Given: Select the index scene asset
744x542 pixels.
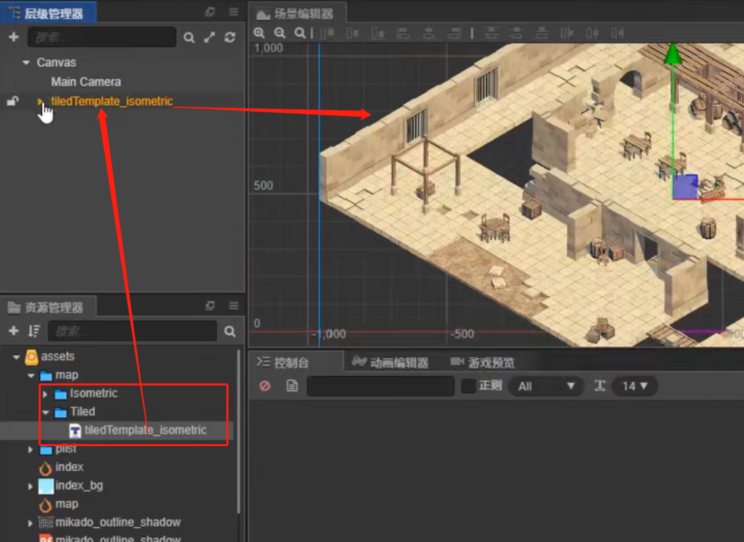Looking at the screenshot, I should (x=69, y=467).
